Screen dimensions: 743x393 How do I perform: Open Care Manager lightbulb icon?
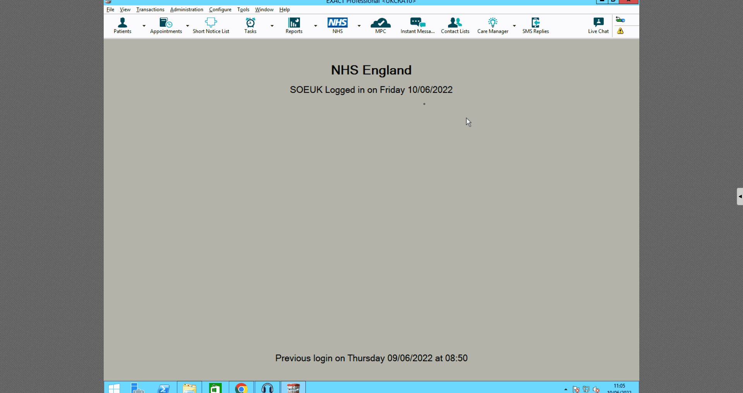click(493, 26)
